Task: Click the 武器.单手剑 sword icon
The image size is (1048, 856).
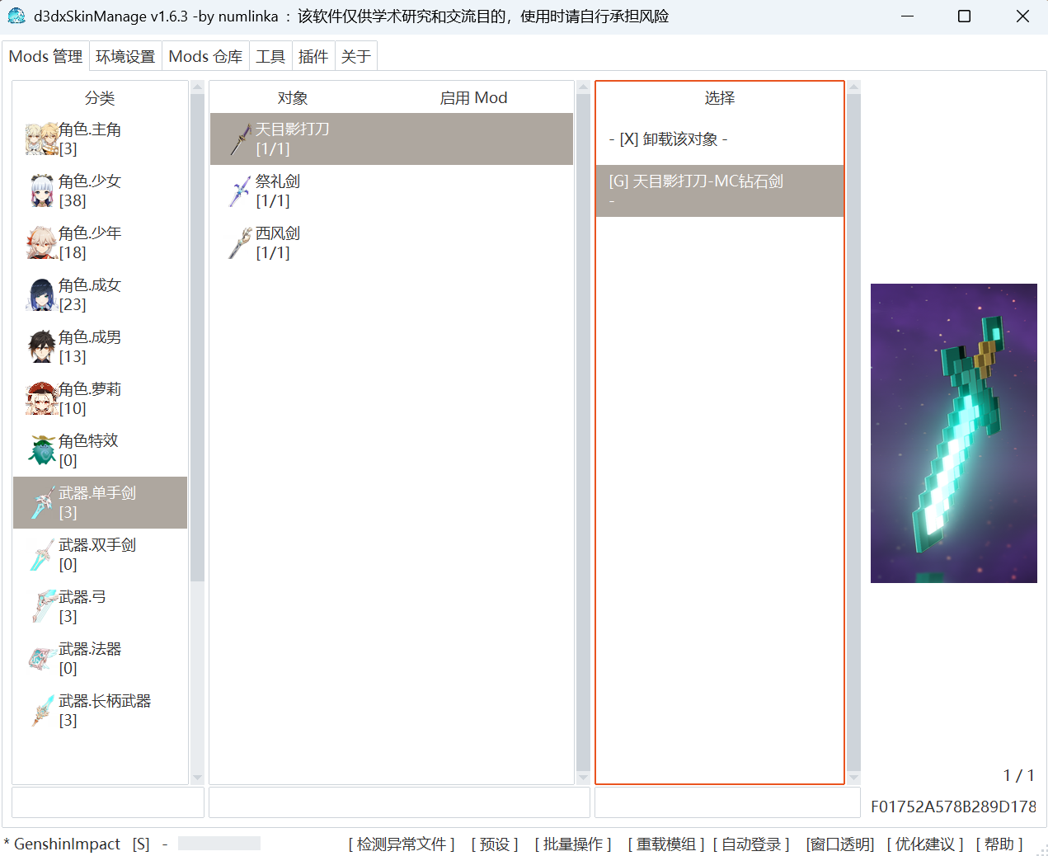Action: click(x=41, y=503)
